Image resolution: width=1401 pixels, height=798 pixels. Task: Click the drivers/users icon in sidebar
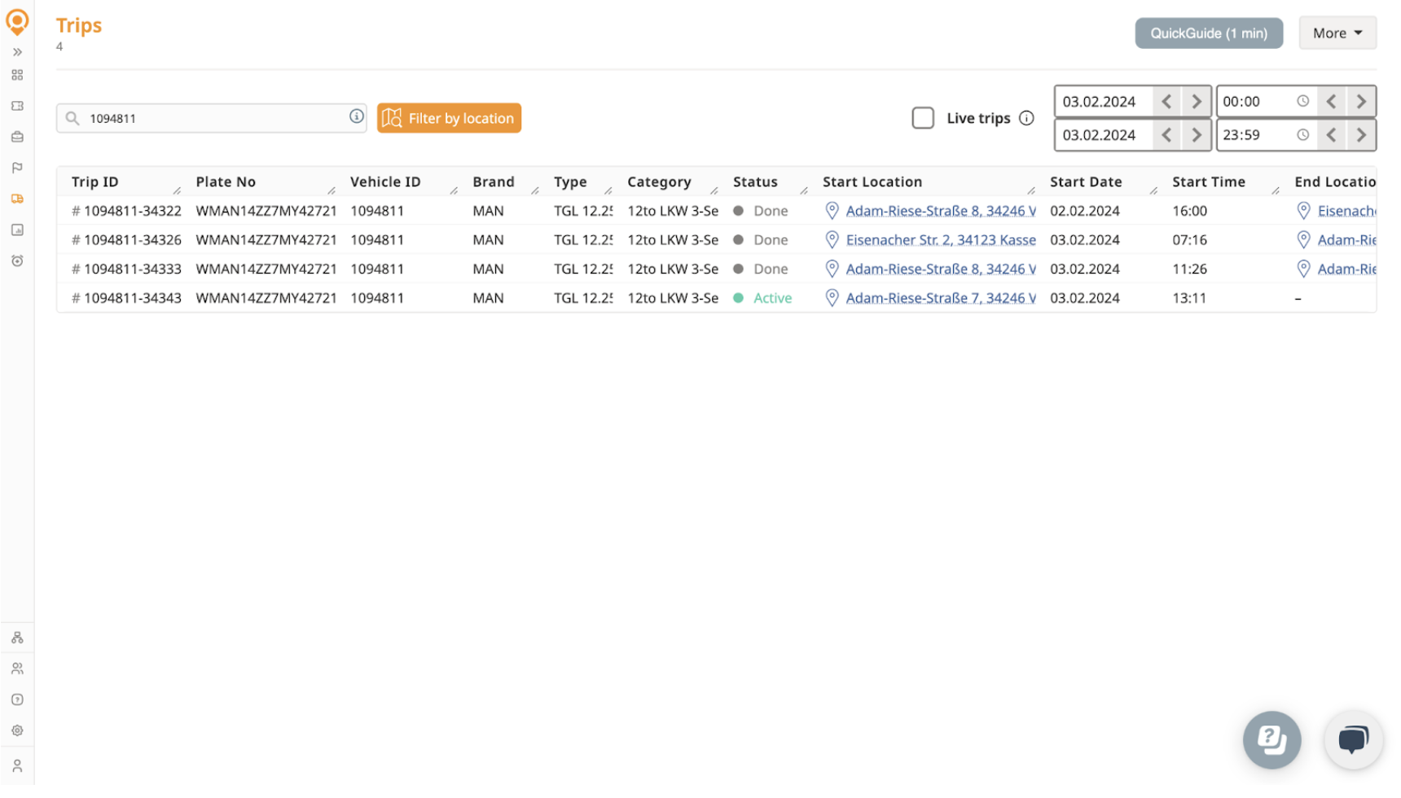(17, 668)
